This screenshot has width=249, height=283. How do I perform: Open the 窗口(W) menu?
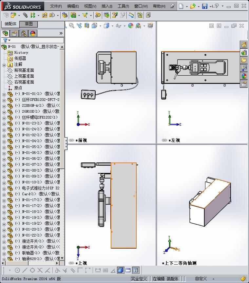point(141,6)
